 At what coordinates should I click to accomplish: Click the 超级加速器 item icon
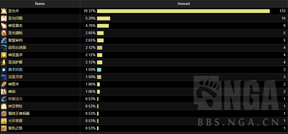(4, 48)
